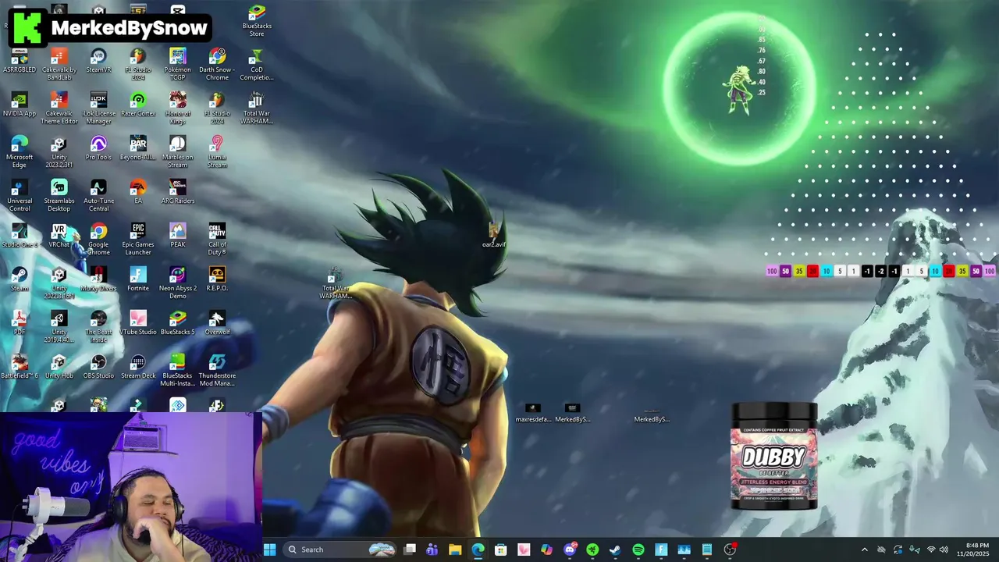This screenshot has height=562, width=999.
Task: Select the Fortnite desktop shortcut
Action: click(x=138, y=280)
